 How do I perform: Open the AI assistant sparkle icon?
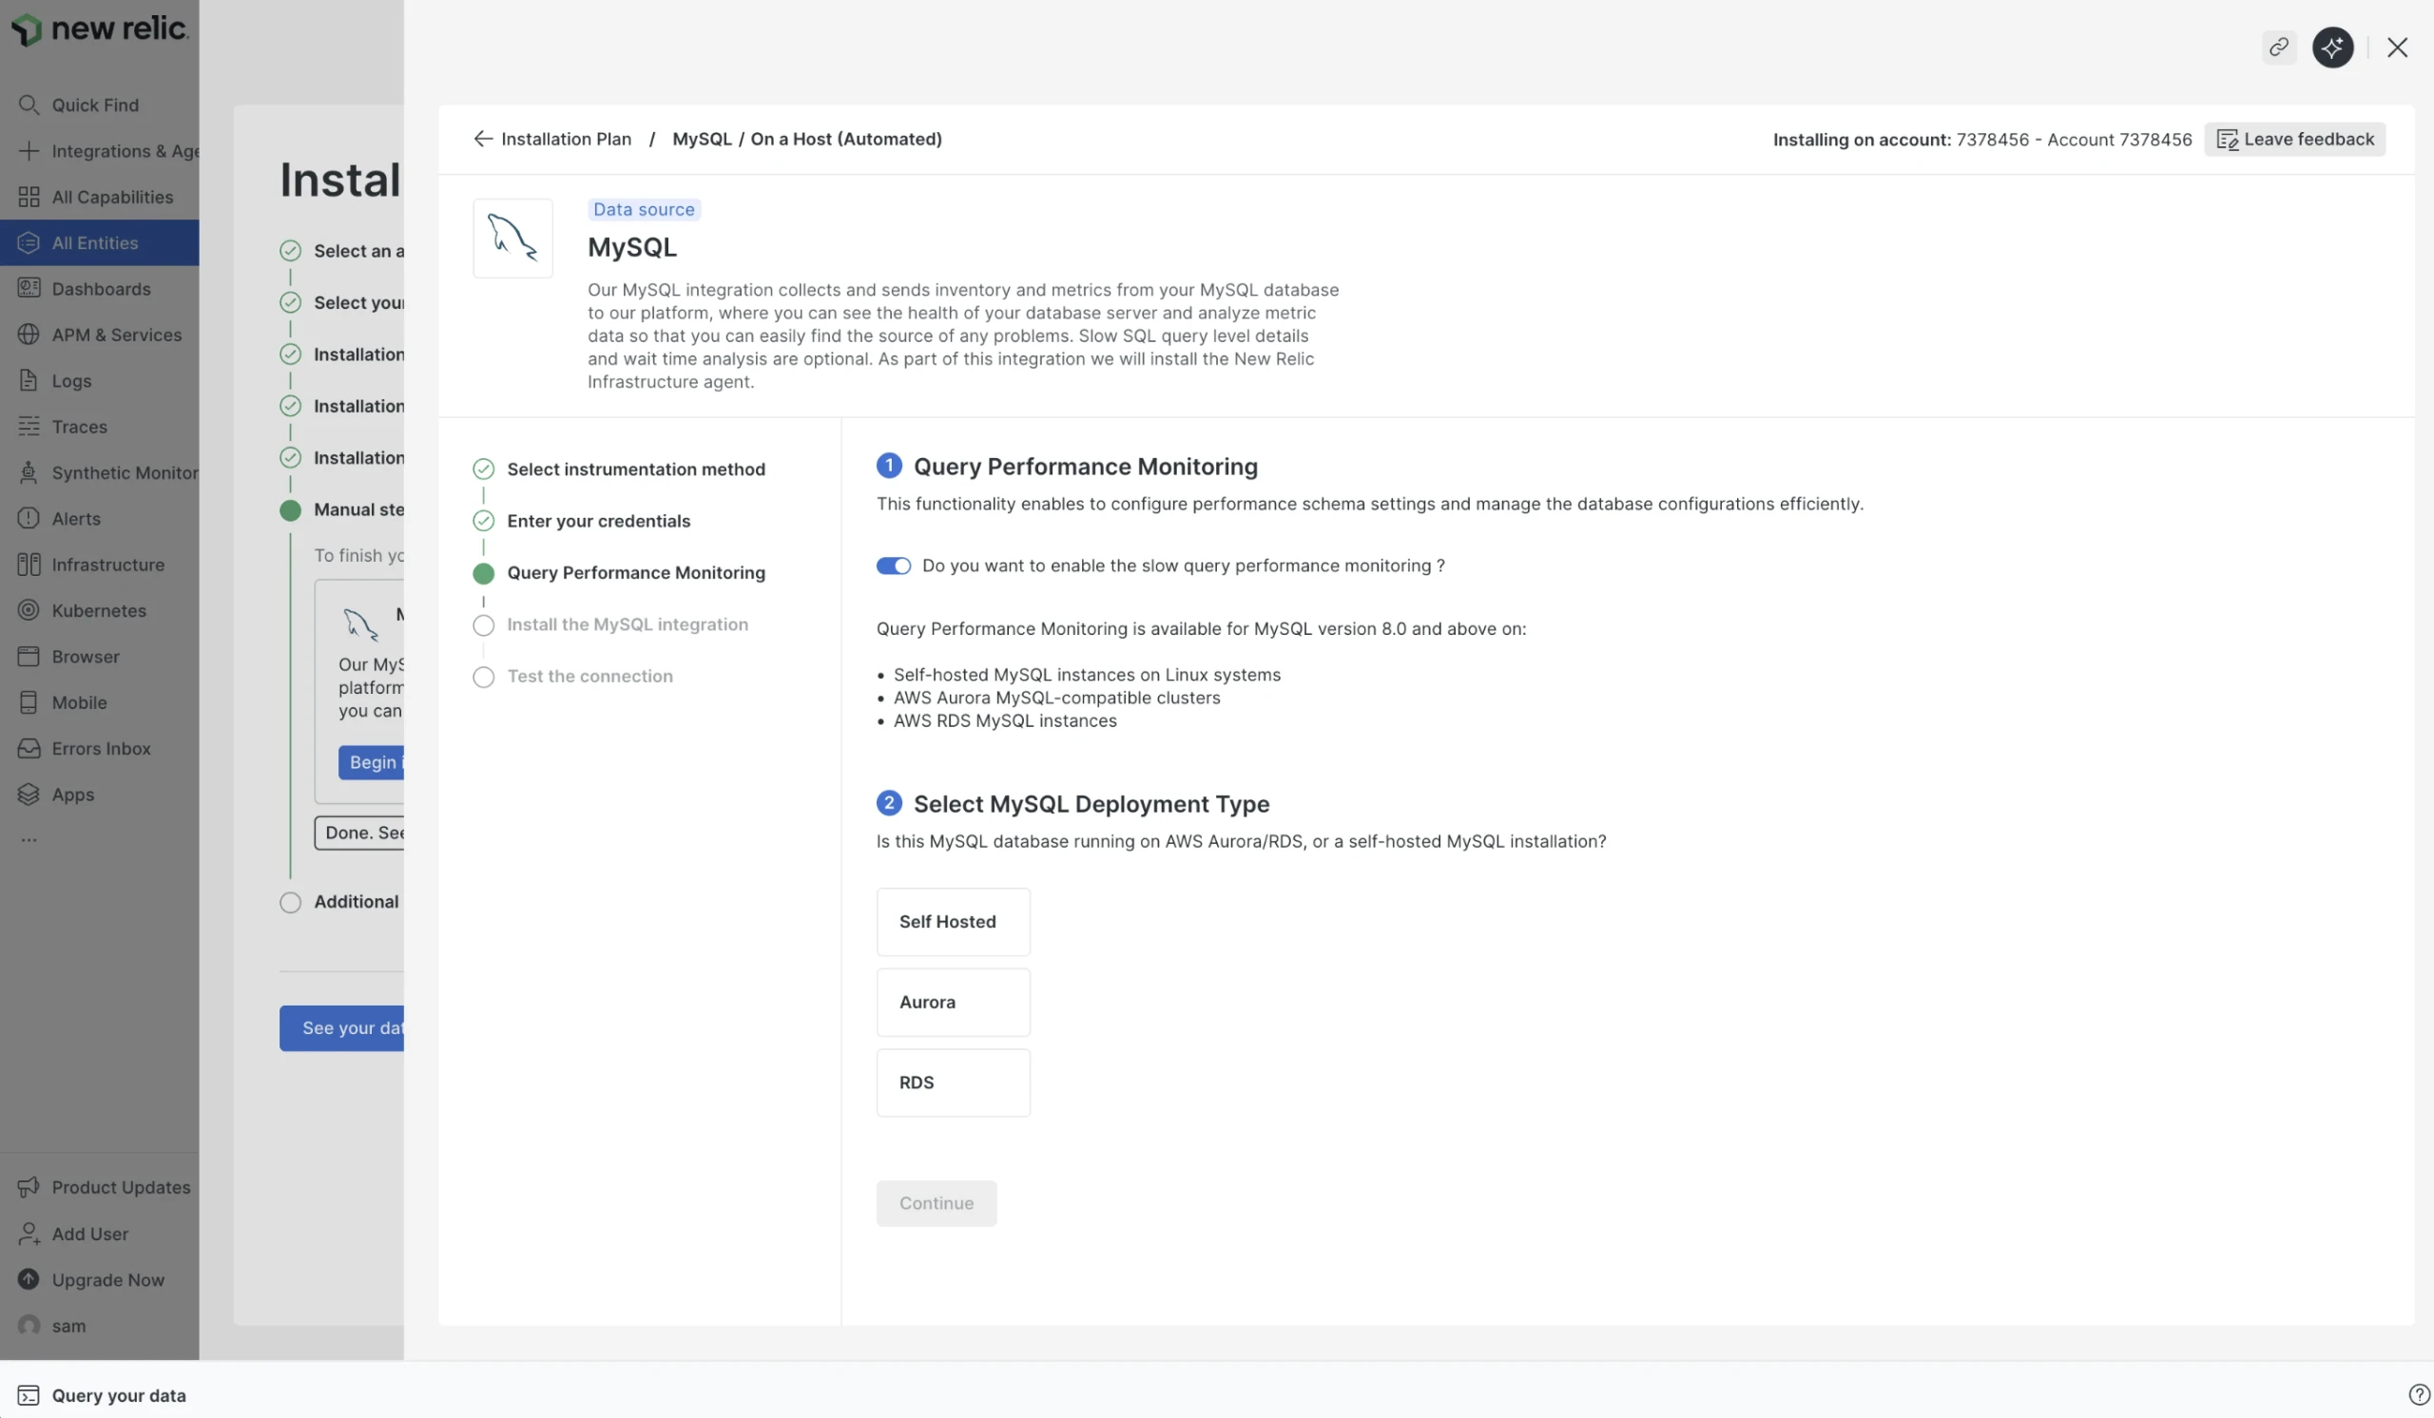(2332, 47)
